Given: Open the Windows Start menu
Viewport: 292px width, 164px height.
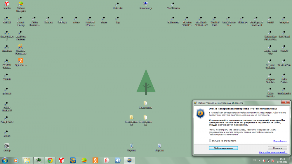Looking at the screenshot, I should (x=5, y=160).
